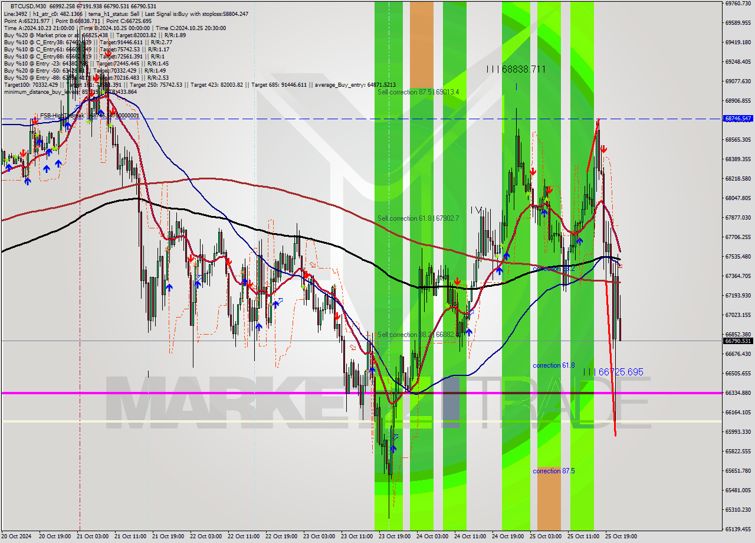755x543 pixels.
Task: Click the '22 Oct 19:00' time axis label
Action: (281, 537)
